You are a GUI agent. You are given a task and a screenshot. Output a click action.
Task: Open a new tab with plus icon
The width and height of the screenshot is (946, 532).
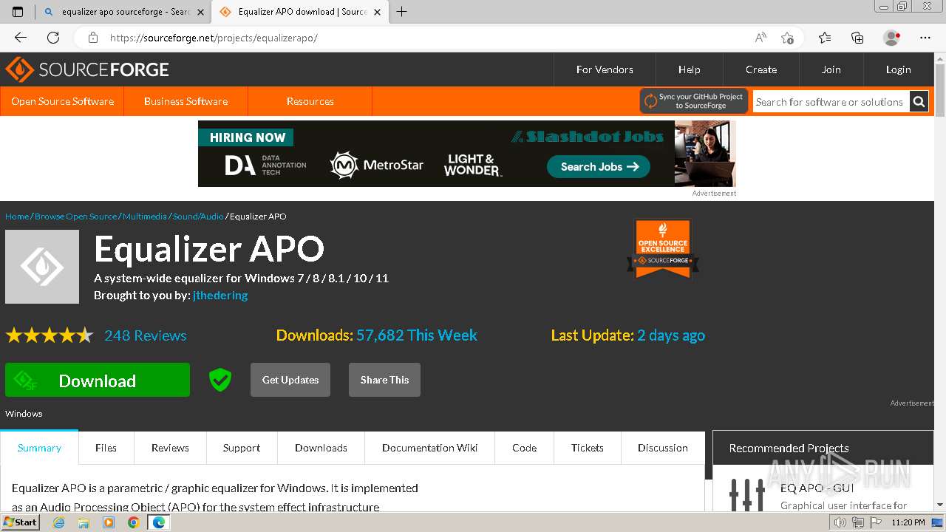point(401,12)
